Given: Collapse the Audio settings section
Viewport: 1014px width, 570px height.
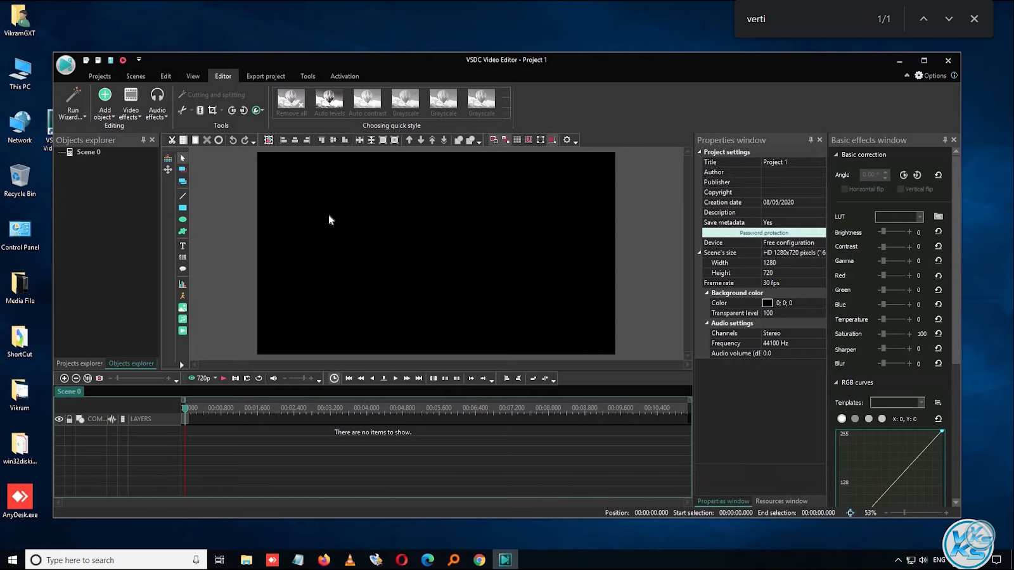Looking at the screenshot, I should tap(707, 323).
